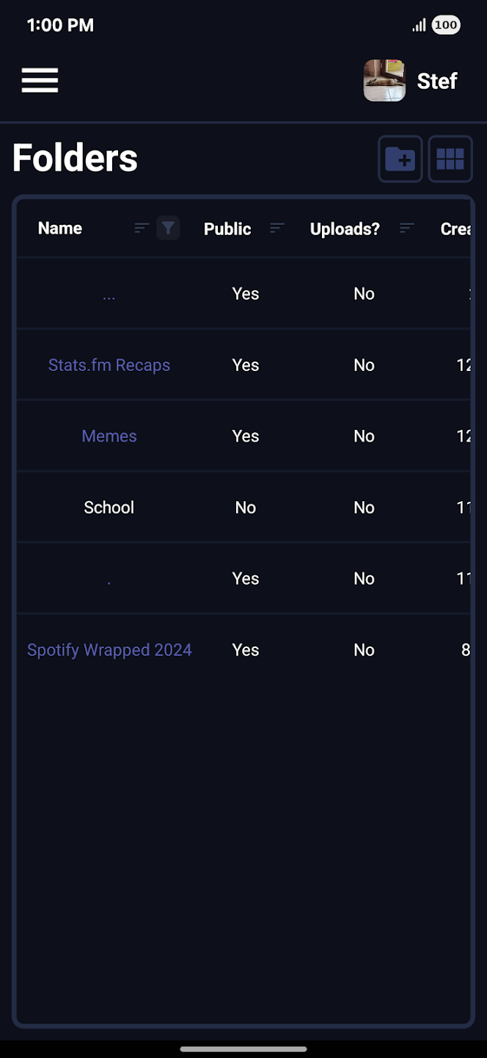Open the navigation hamburger menu
The image size is (487, 1058).
point(40,80)
